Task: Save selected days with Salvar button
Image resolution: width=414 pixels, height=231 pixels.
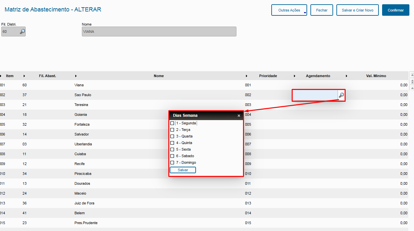Action: pyautogui.click(x=183, y=170)
